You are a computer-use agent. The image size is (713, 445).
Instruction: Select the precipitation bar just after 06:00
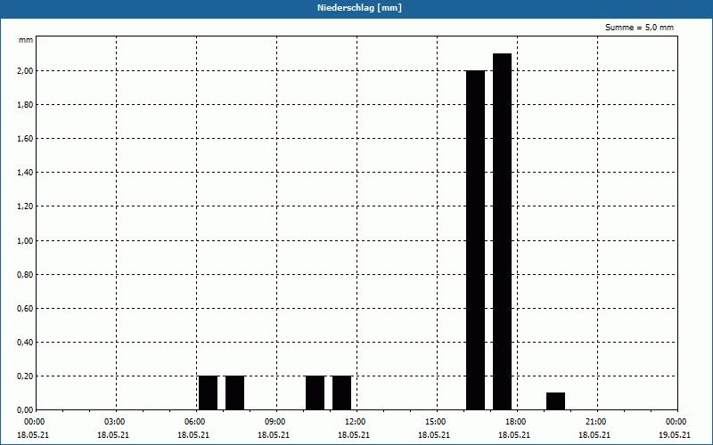209,392
